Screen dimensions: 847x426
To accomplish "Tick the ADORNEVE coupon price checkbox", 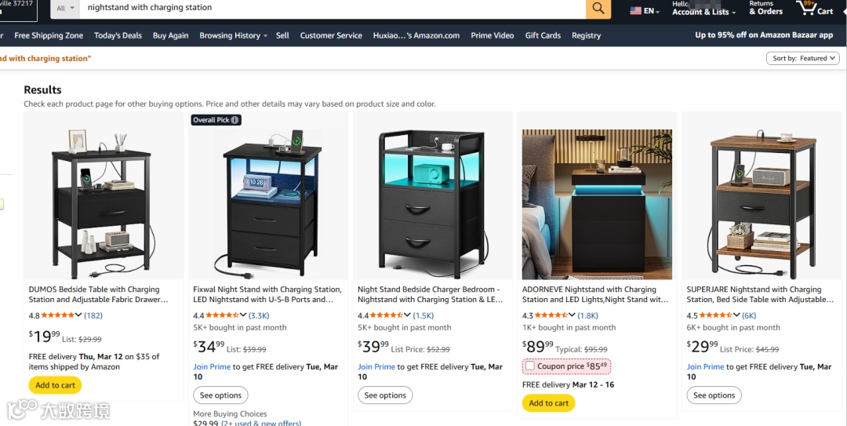I will tap(530, 366).
